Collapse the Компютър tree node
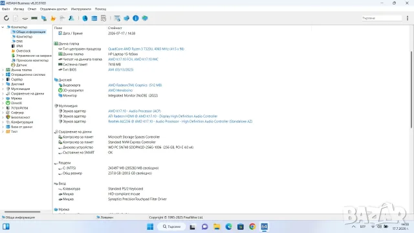414x233 pixels. tap(3, 27)
